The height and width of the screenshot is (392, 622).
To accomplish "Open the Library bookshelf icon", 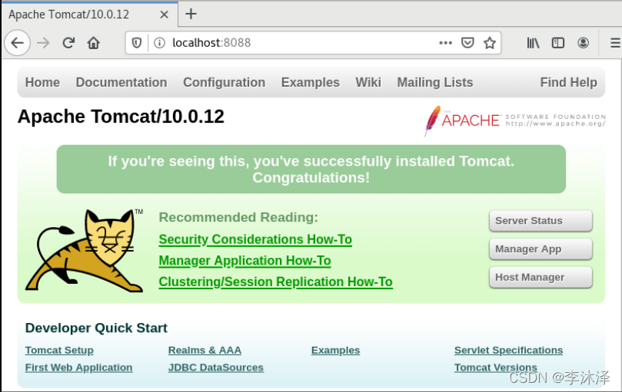I will (x=533, y=43).
